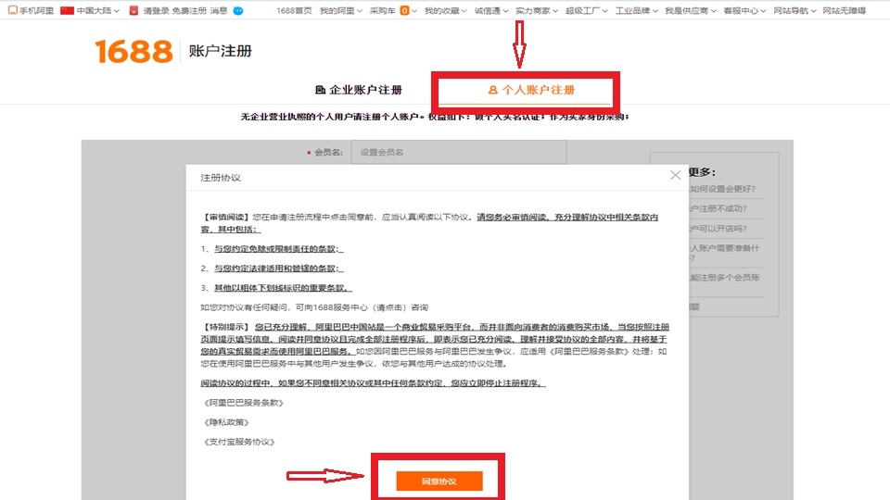The height and width of the screenshot is (500, 890).
Task: Click the 手机阿里 phone icon
Action: [x=12, y=10]
